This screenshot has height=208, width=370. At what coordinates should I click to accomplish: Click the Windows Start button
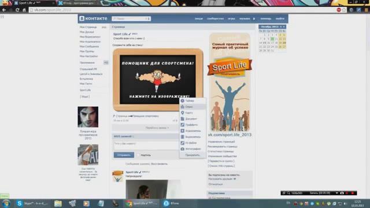click(6, 203)
